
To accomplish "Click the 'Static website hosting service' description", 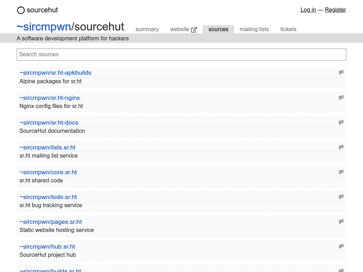I will (57, 230).
